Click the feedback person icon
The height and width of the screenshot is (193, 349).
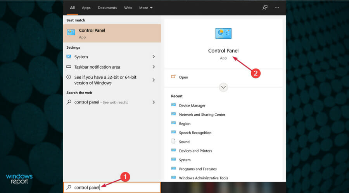(265, 8)
